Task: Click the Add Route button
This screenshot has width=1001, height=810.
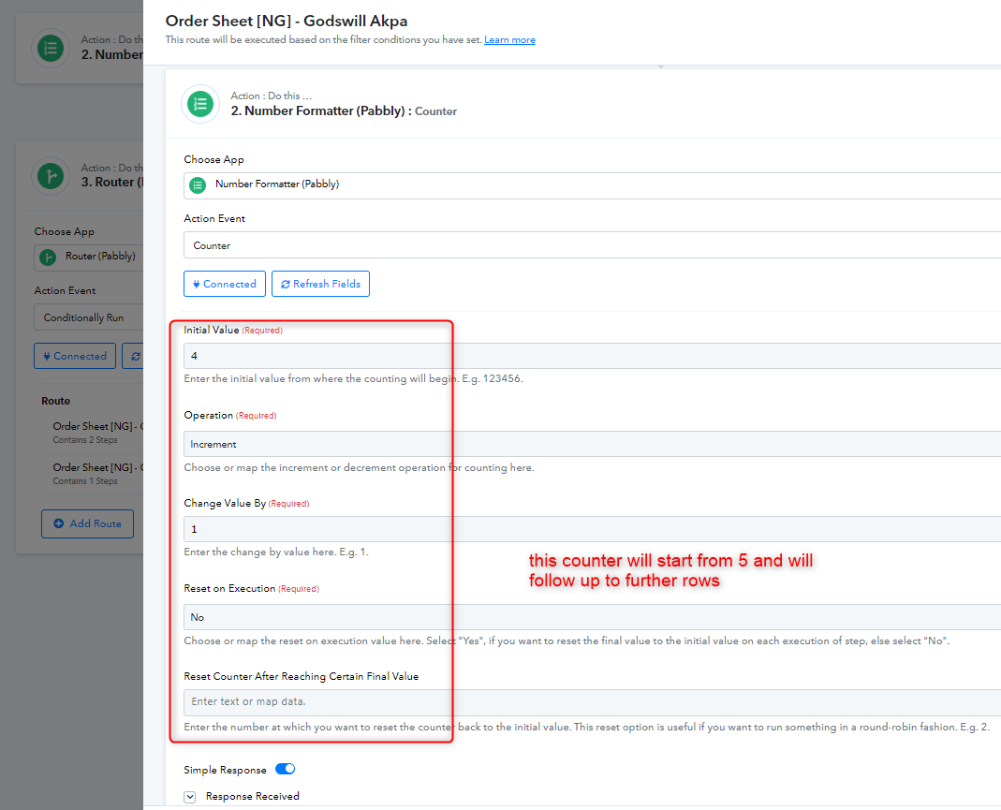Action: pyautogui.click(x=87, y=523)
